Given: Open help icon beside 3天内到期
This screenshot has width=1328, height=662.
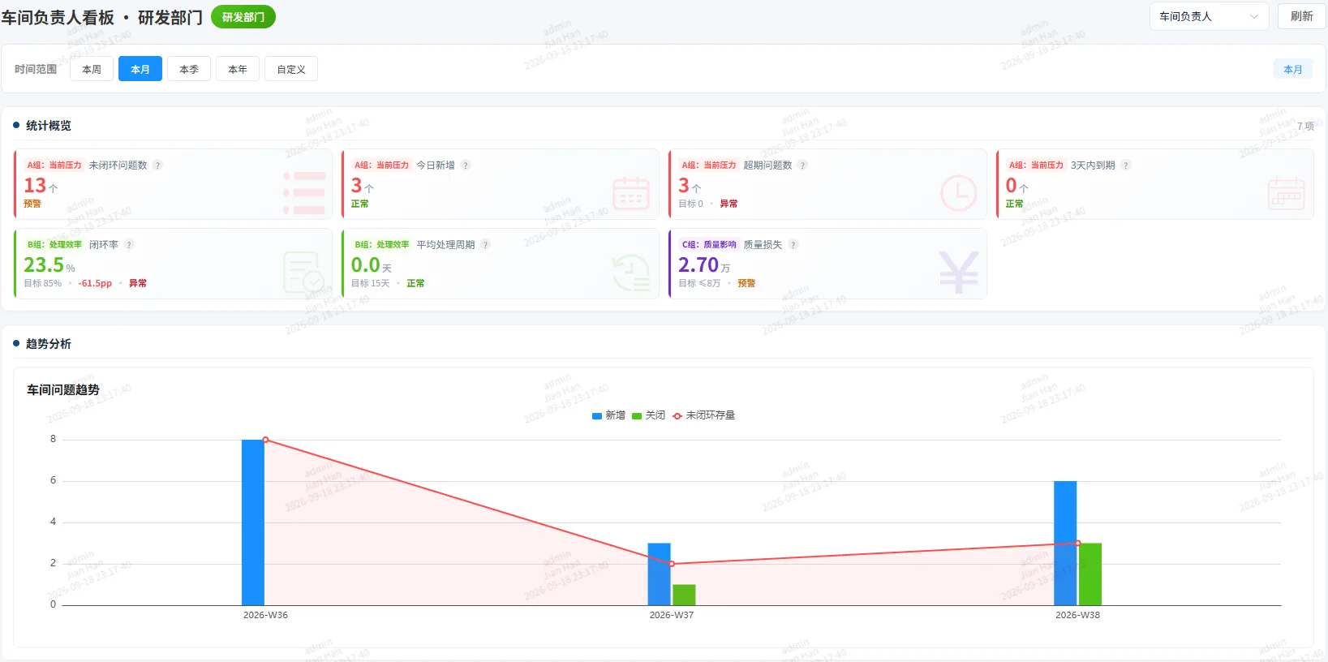Looking at the screenshot, I should pos(1125,165).
